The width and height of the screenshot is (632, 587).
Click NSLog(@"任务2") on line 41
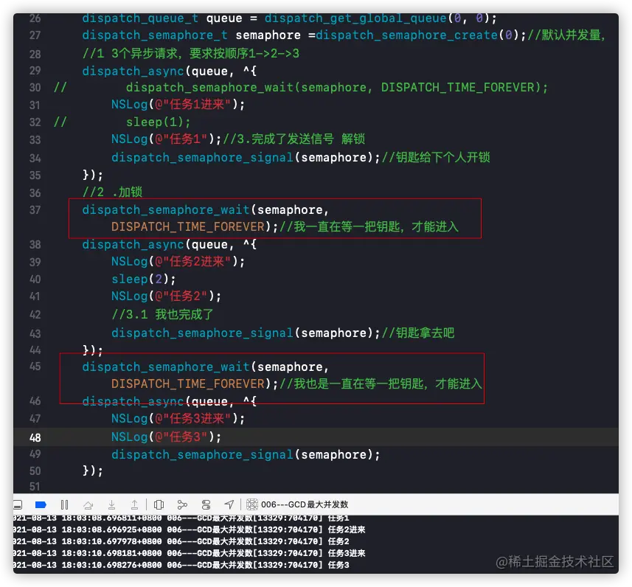[167, 296]
